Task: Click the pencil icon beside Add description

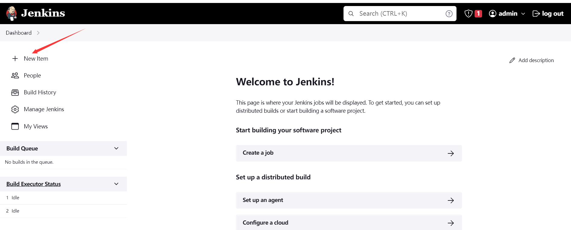Action: (512, 60)
